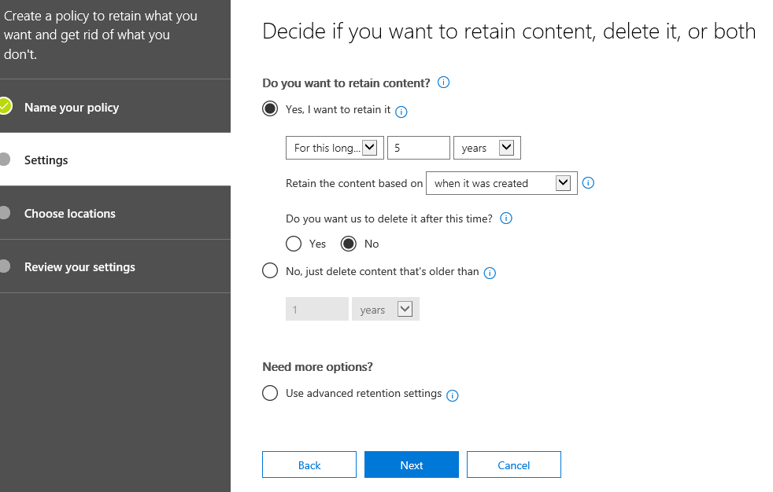The width and height of the screenshot is (773, 492).
Task: Expand the retention period 'years' unit dropdown
Action: [x=486, y=148]
